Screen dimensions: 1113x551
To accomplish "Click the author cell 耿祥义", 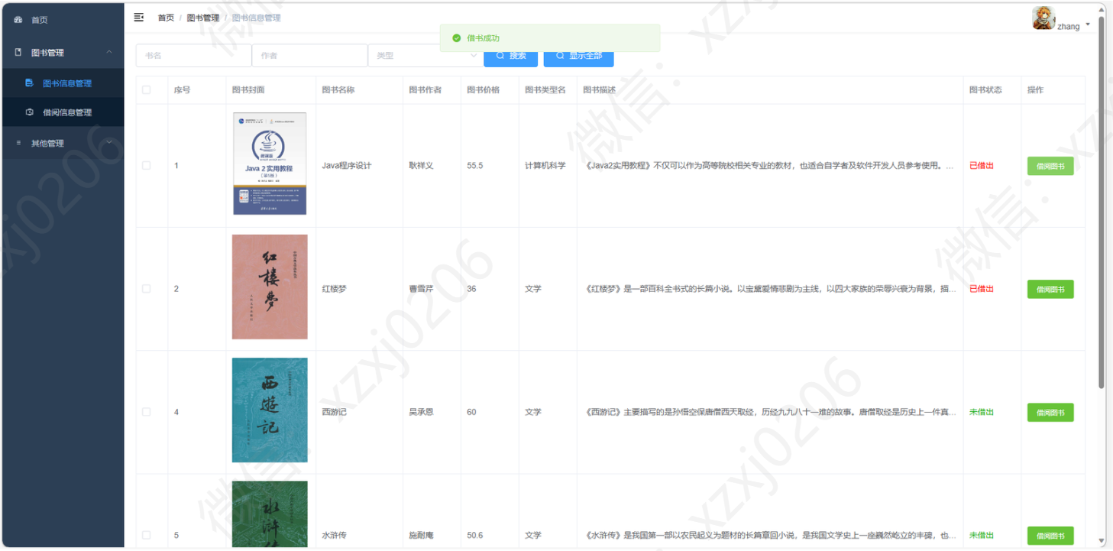I will pos(421,166).
